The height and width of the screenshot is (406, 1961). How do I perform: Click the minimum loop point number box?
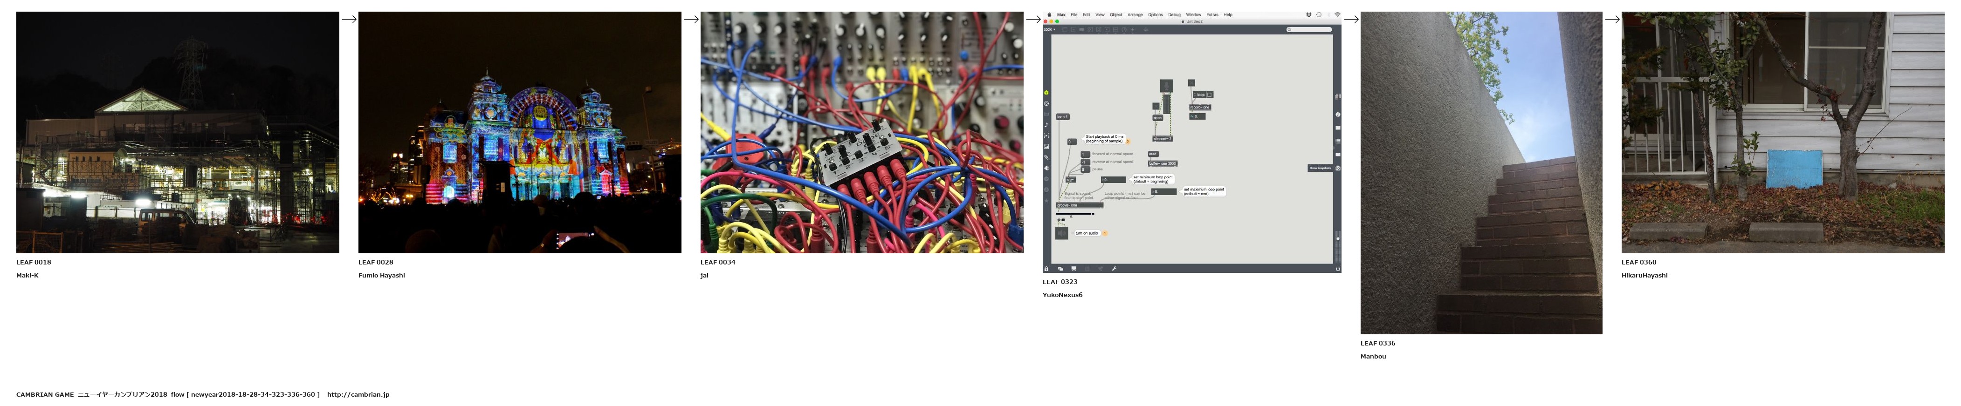(x=1114, y=180)
